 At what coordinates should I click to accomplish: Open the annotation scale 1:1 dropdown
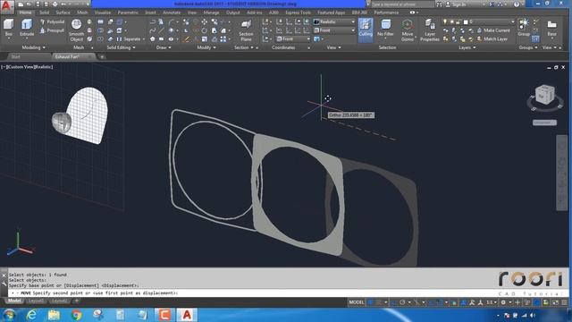491,302
